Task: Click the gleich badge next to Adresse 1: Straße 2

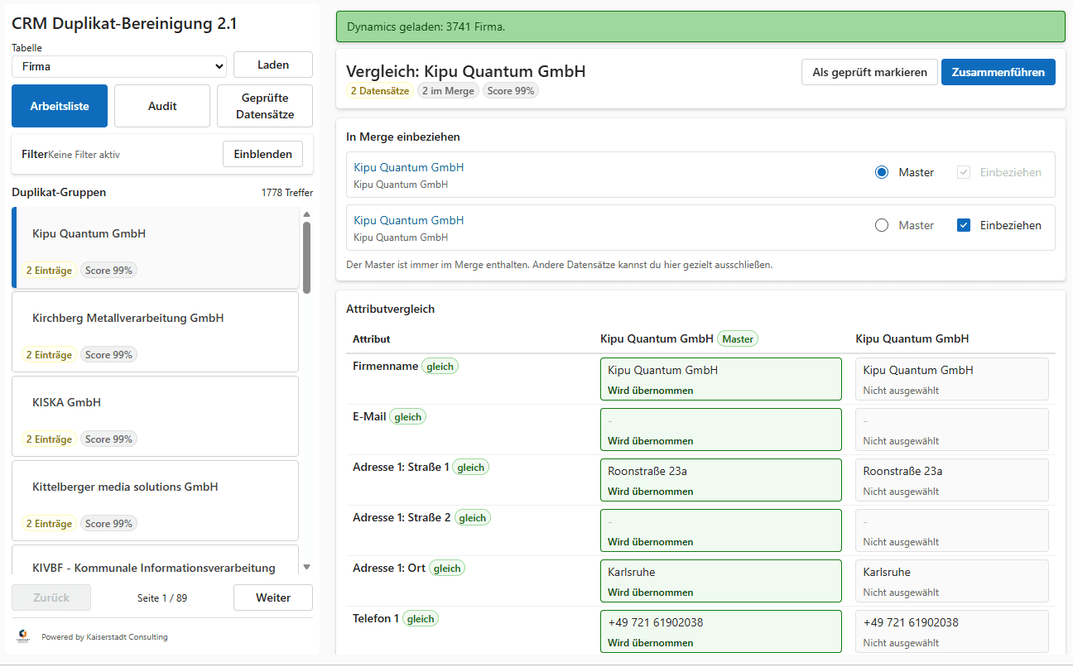Action: 473,517
